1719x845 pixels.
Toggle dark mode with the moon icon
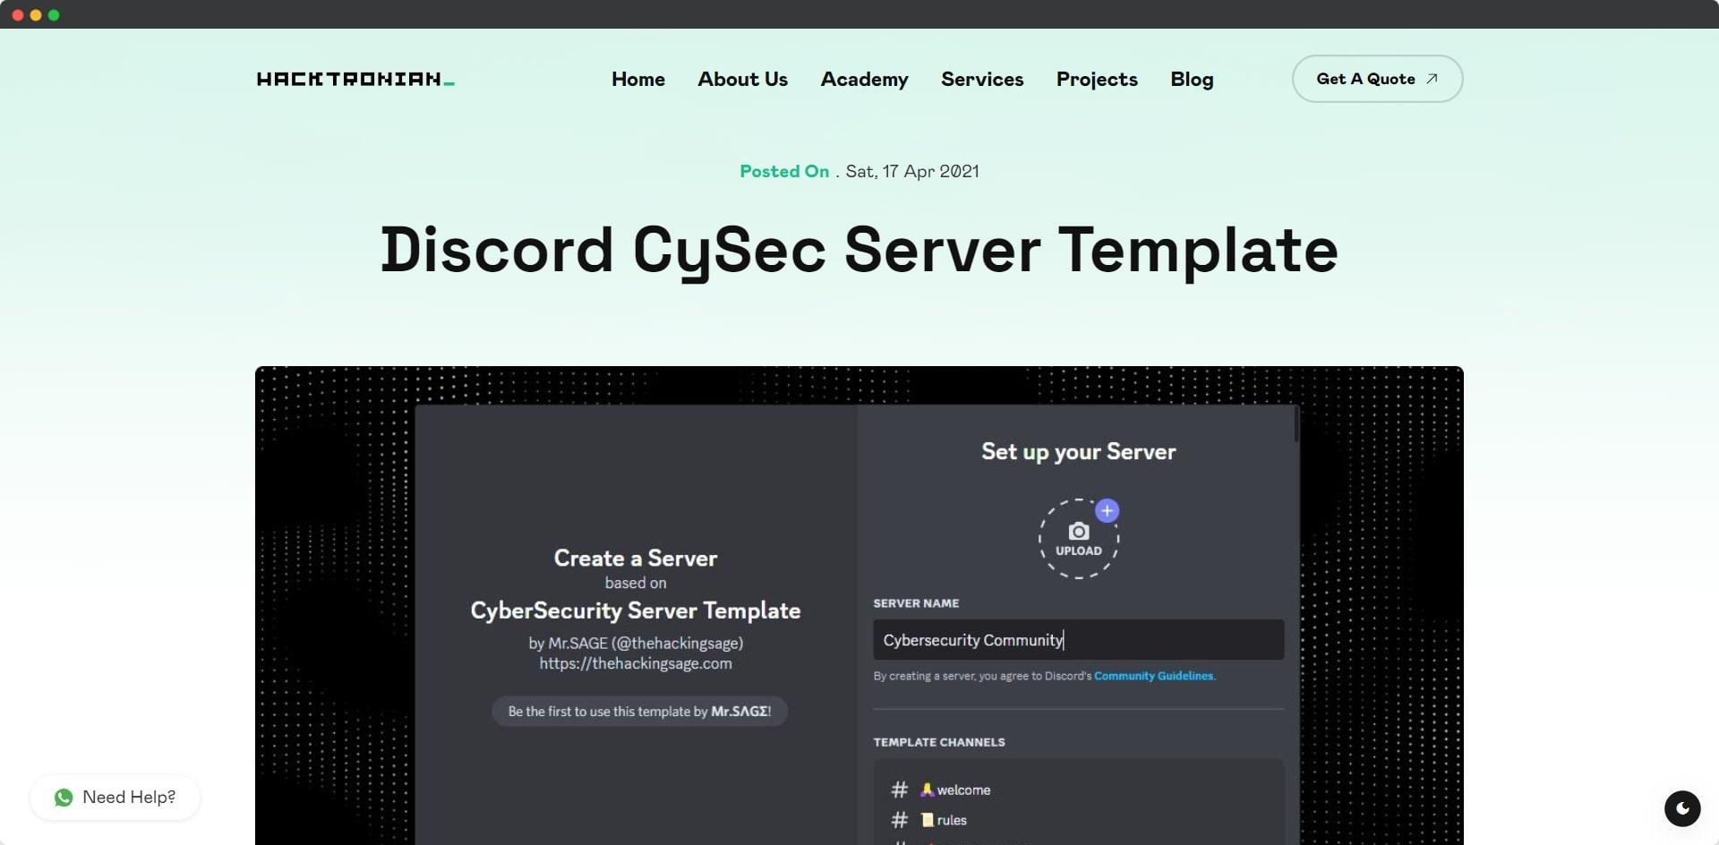pos(1683,808)
